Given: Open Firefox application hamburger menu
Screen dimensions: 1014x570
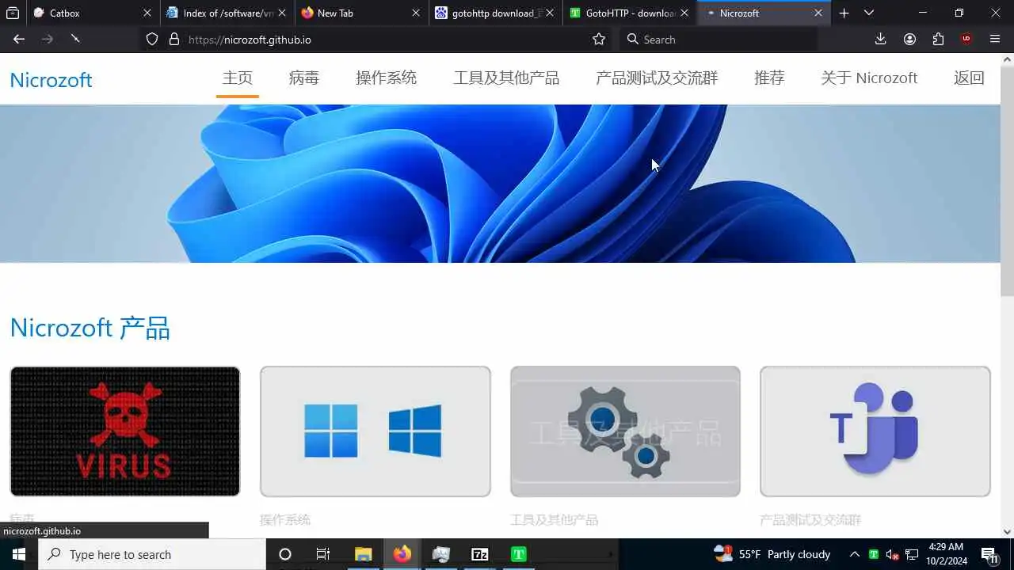Looking at the screenshot, I should pyautogui.click(x=995, y=40).
